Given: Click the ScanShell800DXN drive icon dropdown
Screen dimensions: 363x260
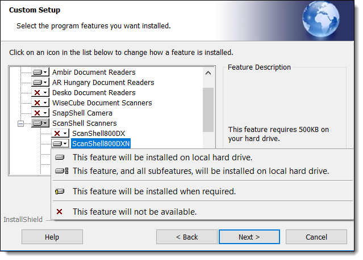Looking at the screenshot, I should (60, 143).
